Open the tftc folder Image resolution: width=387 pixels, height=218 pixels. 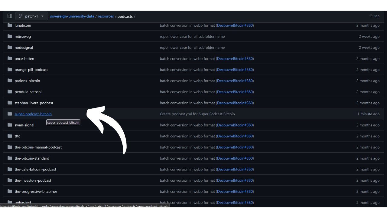(17, 136)
